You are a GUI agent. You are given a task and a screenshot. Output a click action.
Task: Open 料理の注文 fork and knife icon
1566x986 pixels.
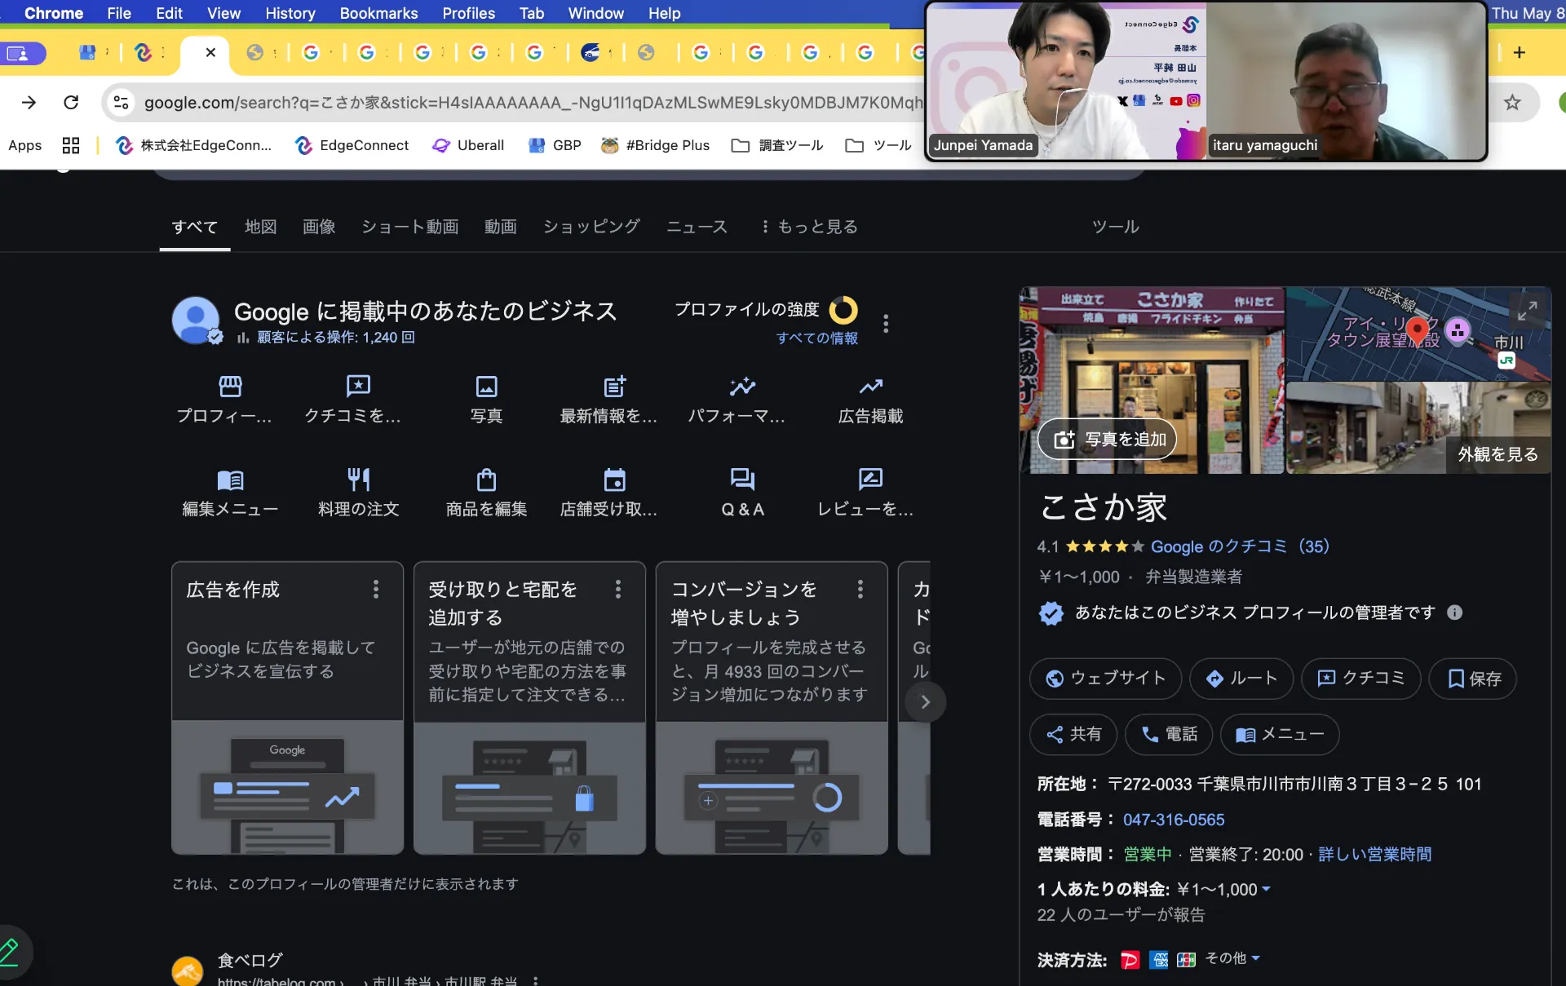pyautogui.click(x=358, y=479)
